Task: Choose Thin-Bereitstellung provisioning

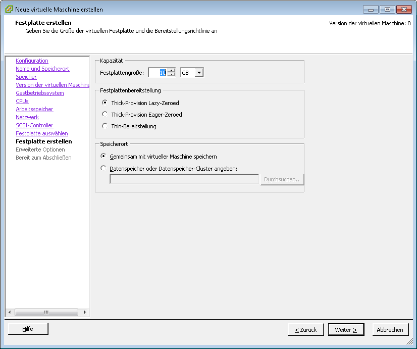Action: pyautogui.click(x=105, y=126)
